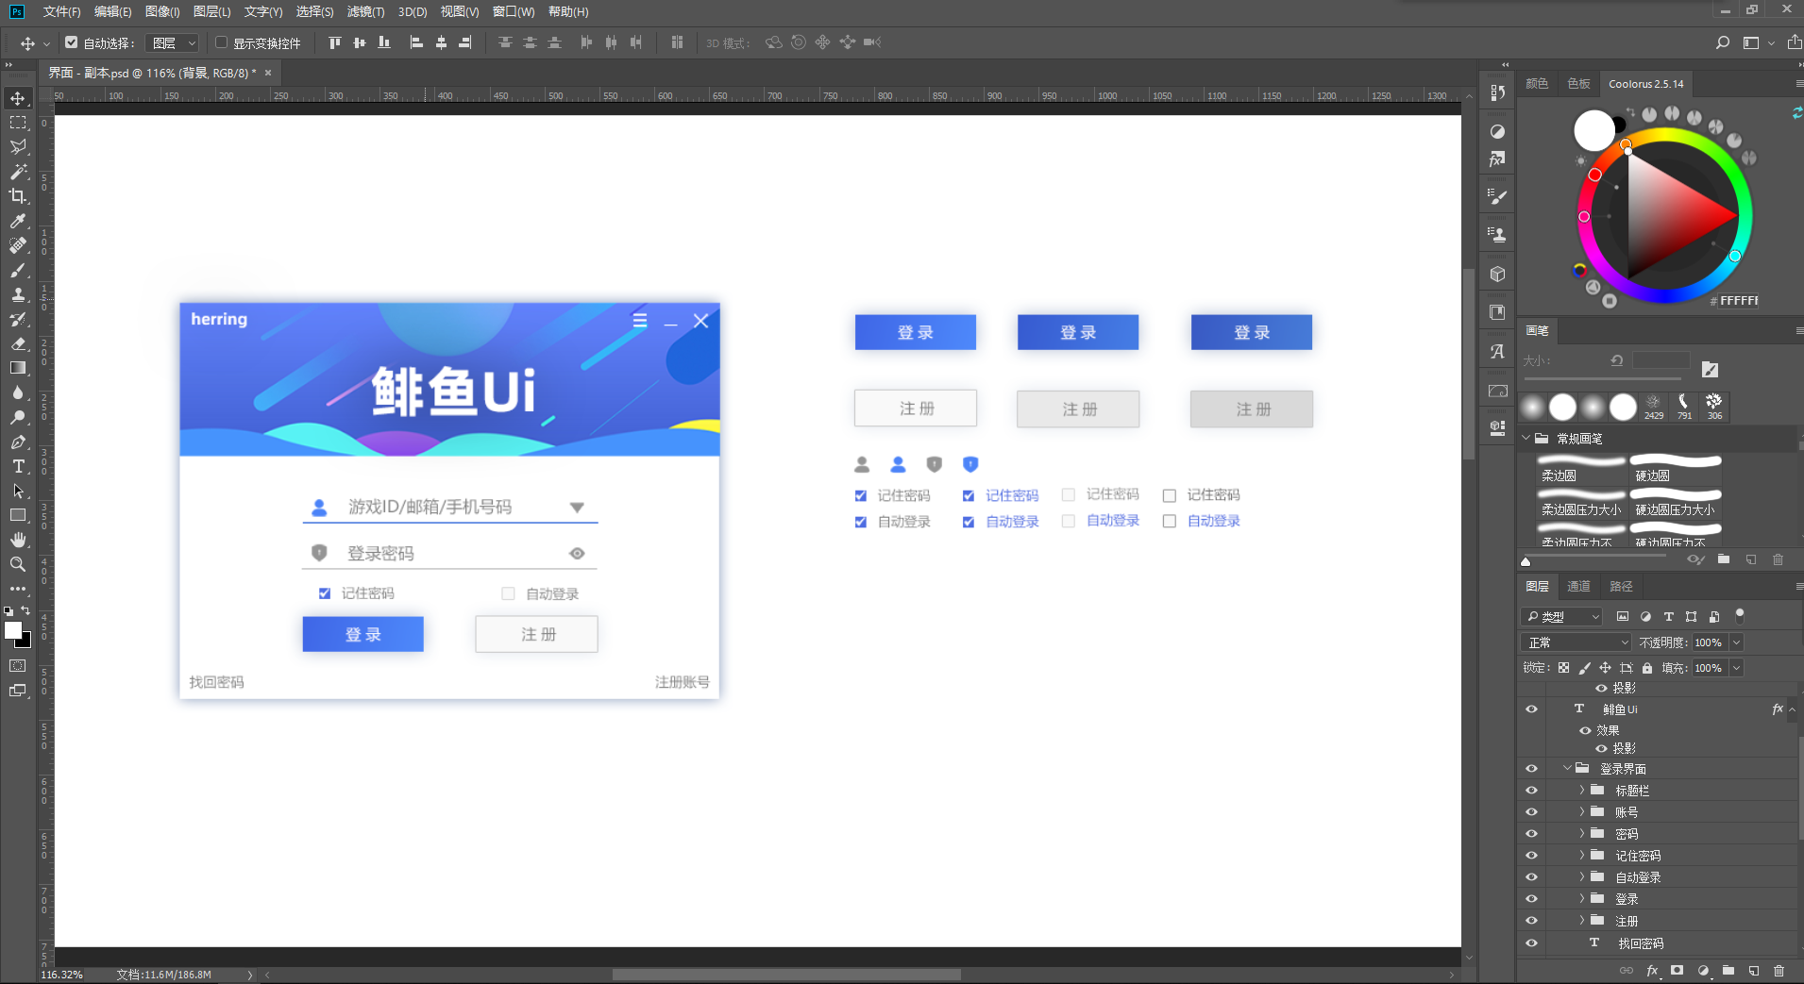Click the search icon in options bar
The height and width of the screenshot is (984, 1804).
point(1723,42)
